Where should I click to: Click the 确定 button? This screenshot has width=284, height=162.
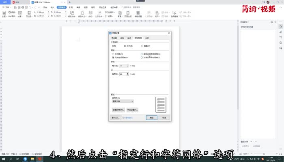click(x=151, y=117)
